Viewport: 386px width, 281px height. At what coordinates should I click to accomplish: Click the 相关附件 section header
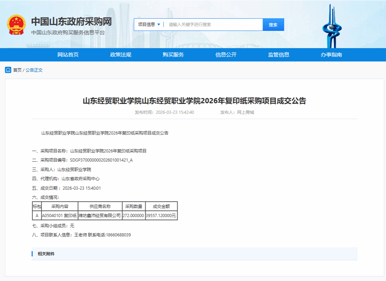coord(46,254)
